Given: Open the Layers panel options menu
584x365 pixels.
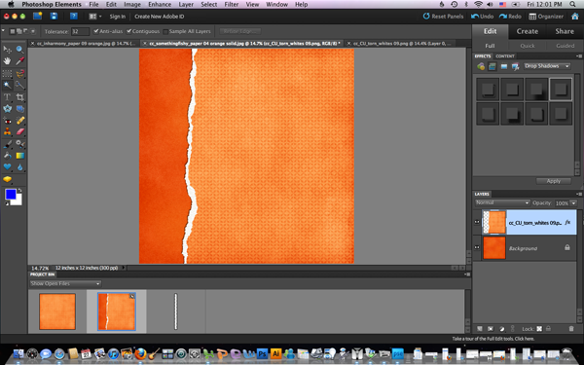Looking at the screenshot, I should [x=579, y=194].
